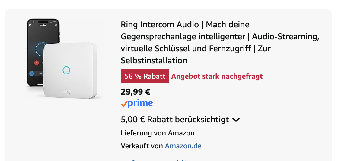Click the red "56 % Rabatt" badge
338x161 pixels.
[145, 76]
